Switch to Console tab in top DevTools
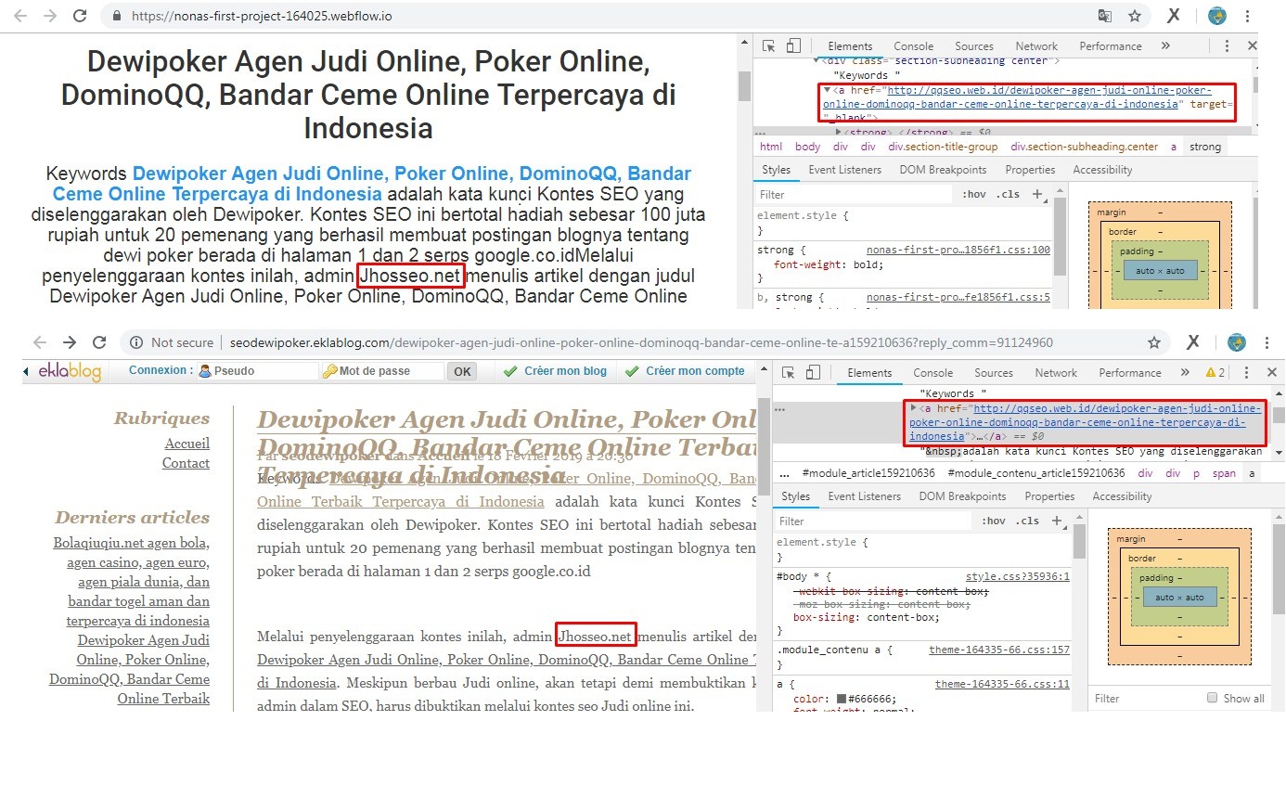Screen dimensions: 1286x798 tap(913, 45)
